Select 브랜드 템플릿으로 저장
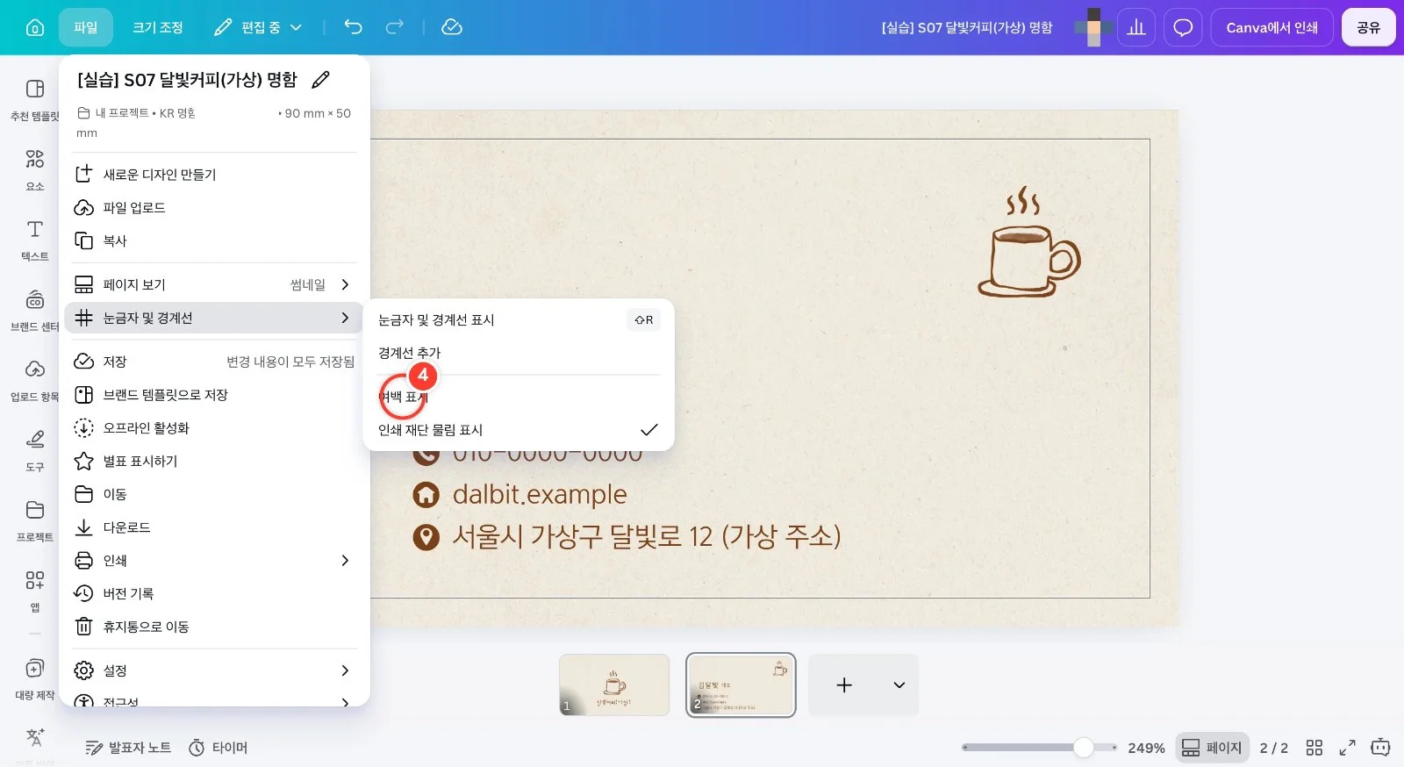Viewport: 1404px width, 767px height. click(214, 395)
